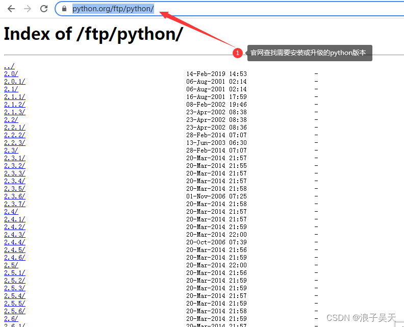
Task: Click the 'Index of /ftp/python/' heading
Action: (x=93, y=34)
